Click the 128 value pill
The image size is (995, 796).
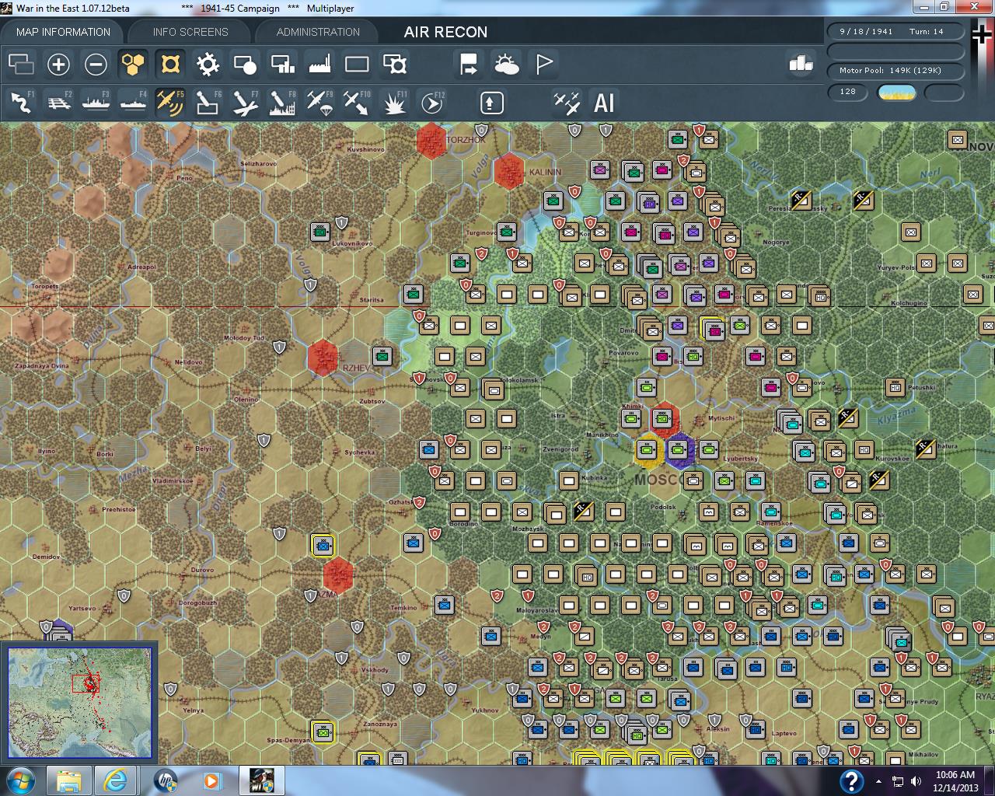tap(848, 92)
